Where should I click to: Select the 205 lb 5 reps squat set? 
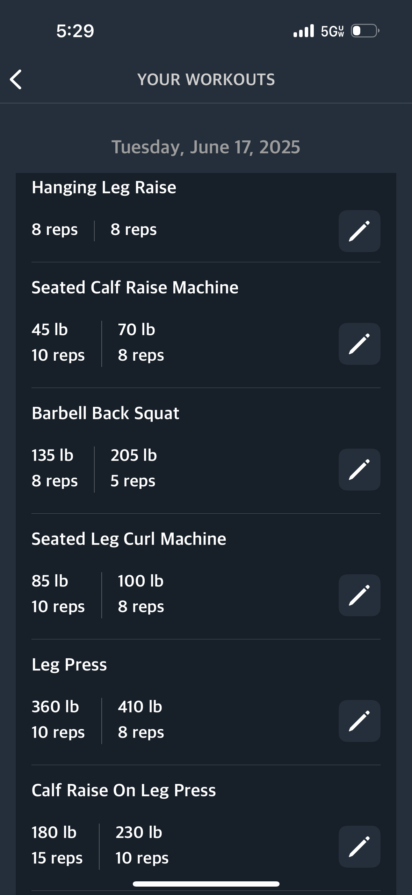tap(133, 468)
